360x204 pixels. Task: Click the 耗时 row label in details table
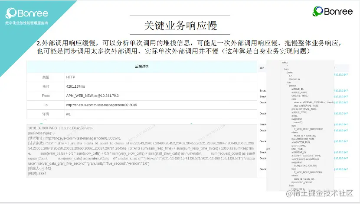point(46,86)
